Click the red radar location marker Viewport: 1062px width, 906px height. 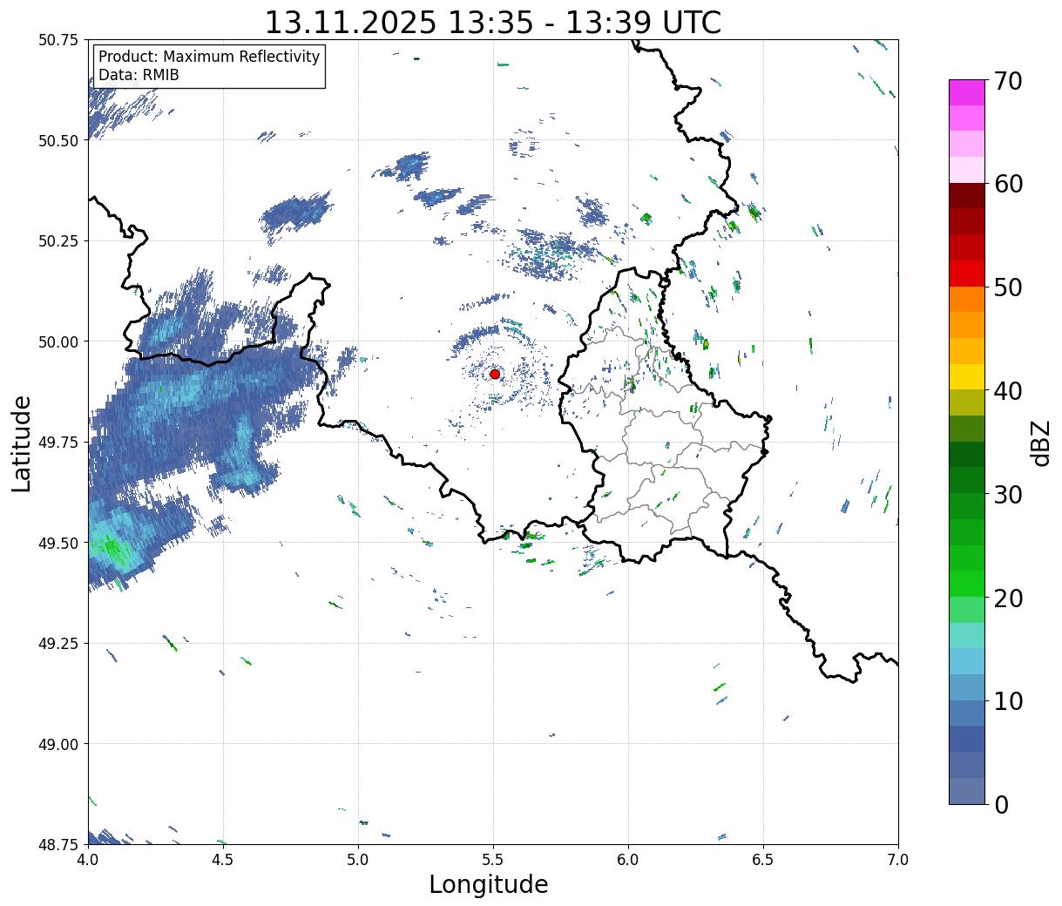click(495, 374)
